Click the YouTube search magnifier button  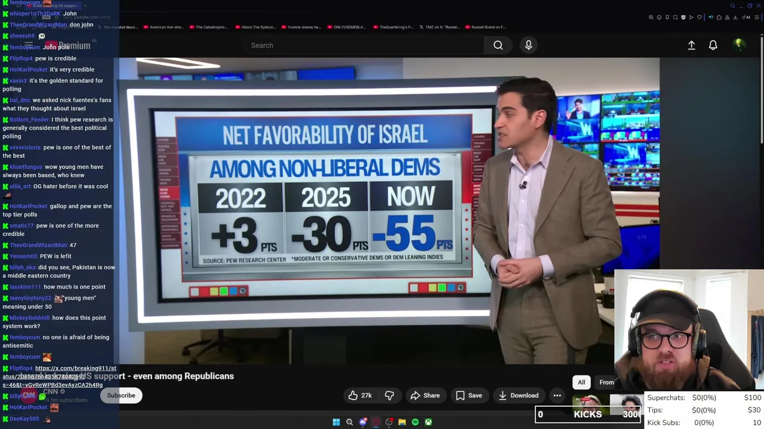click(498, 45)
